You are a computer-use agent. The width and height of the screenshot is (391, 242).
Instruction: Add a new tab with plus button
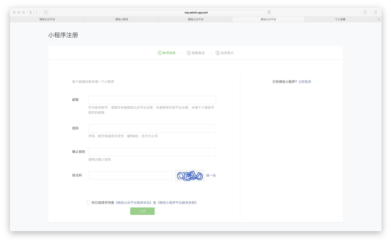point(379,19)
